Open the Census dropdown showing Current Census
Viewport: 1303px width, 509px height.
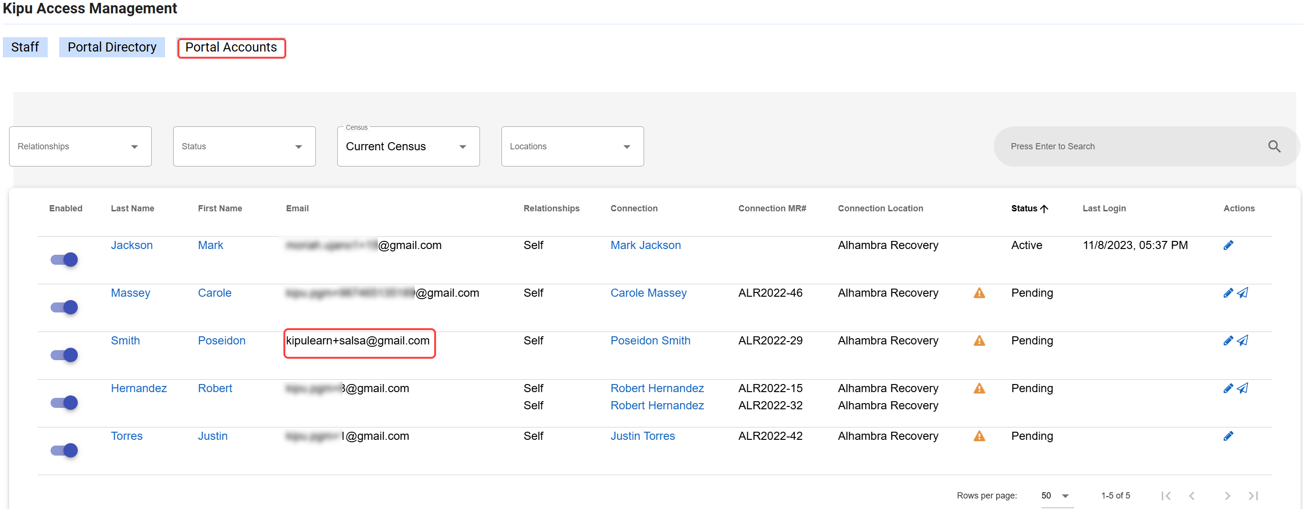click(407, 147)
